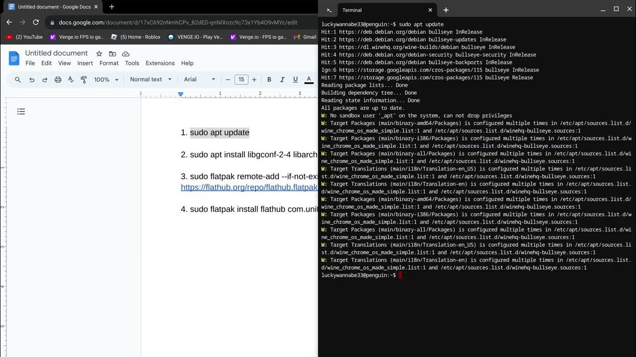The width and height of the screenshot is (636, 357).
Task: Open the Gmail bookmark
Action: 305,37
